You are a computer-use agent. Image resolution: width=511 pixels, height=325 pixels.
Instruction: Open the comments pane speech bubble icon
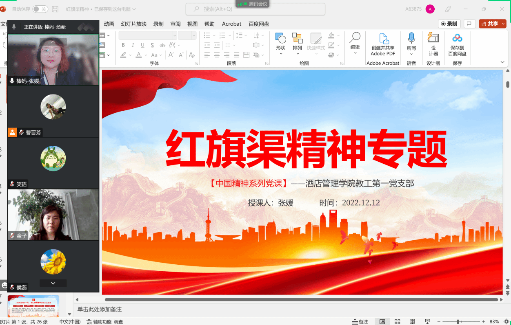pos(469,24)
